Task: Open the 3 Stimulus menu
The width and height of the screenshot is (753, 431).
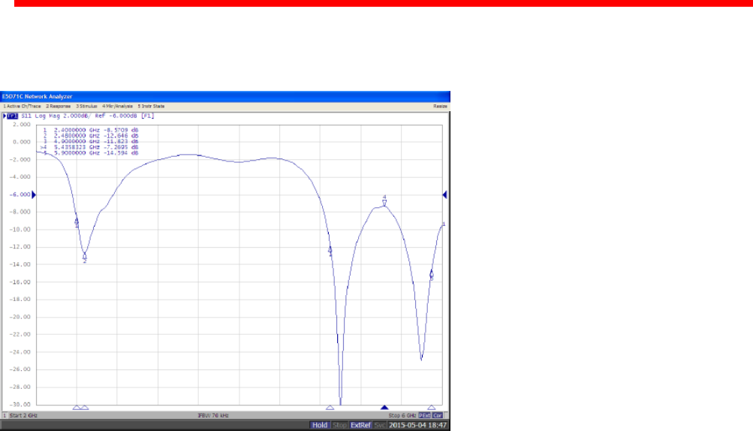Action: tap(86, 106)
